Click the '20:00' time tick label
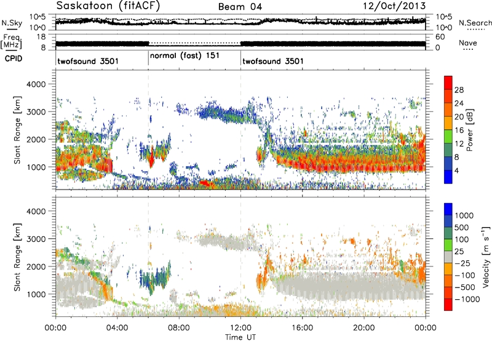 [x=364, y=328]
